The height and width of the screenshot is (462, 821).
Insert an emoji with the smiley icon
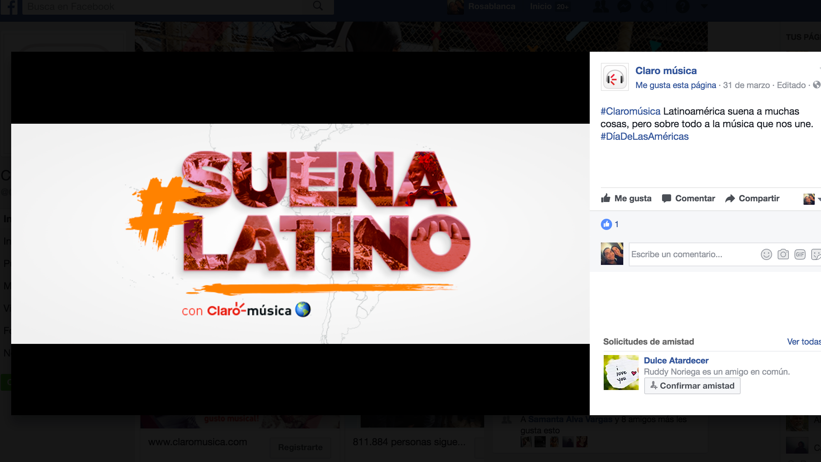pos(766,254)
